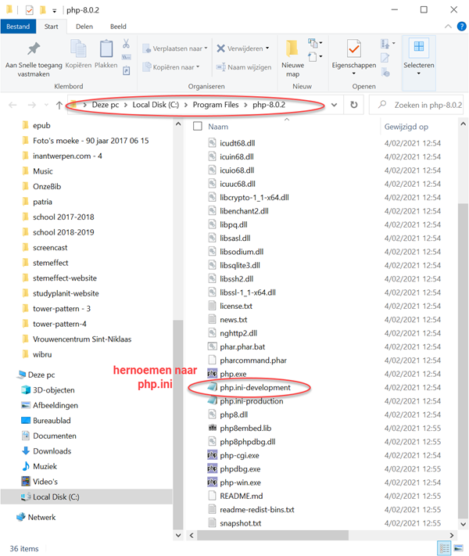The image size is (469, 556).
Task: Click Naam wijzigen rename button
Action: (244, 67)
